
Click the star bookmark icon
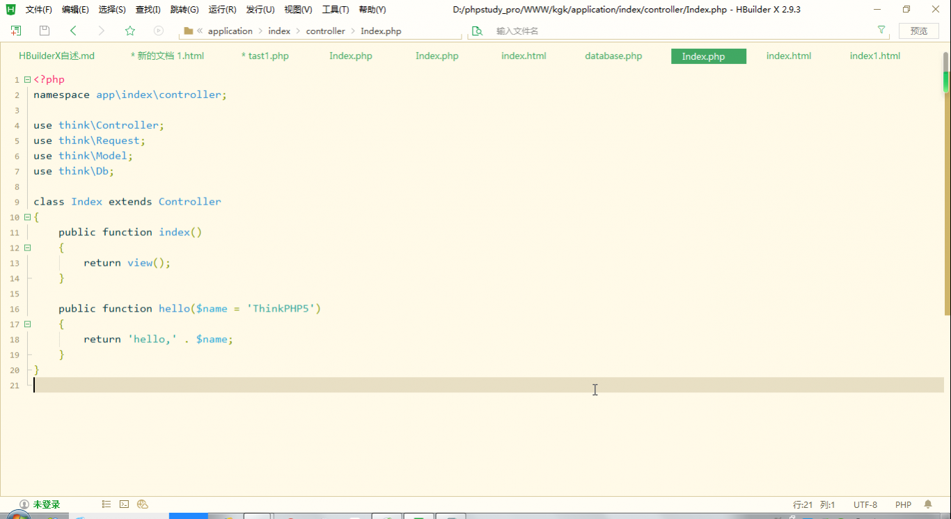point(130,31)
